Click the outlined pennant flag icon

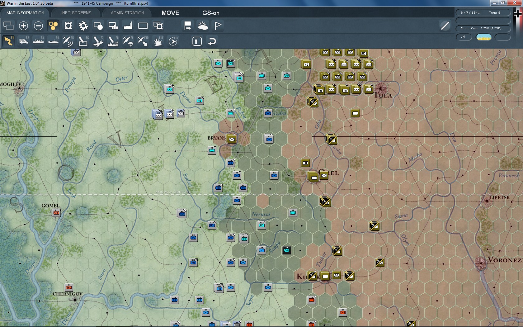click(218, 26)
